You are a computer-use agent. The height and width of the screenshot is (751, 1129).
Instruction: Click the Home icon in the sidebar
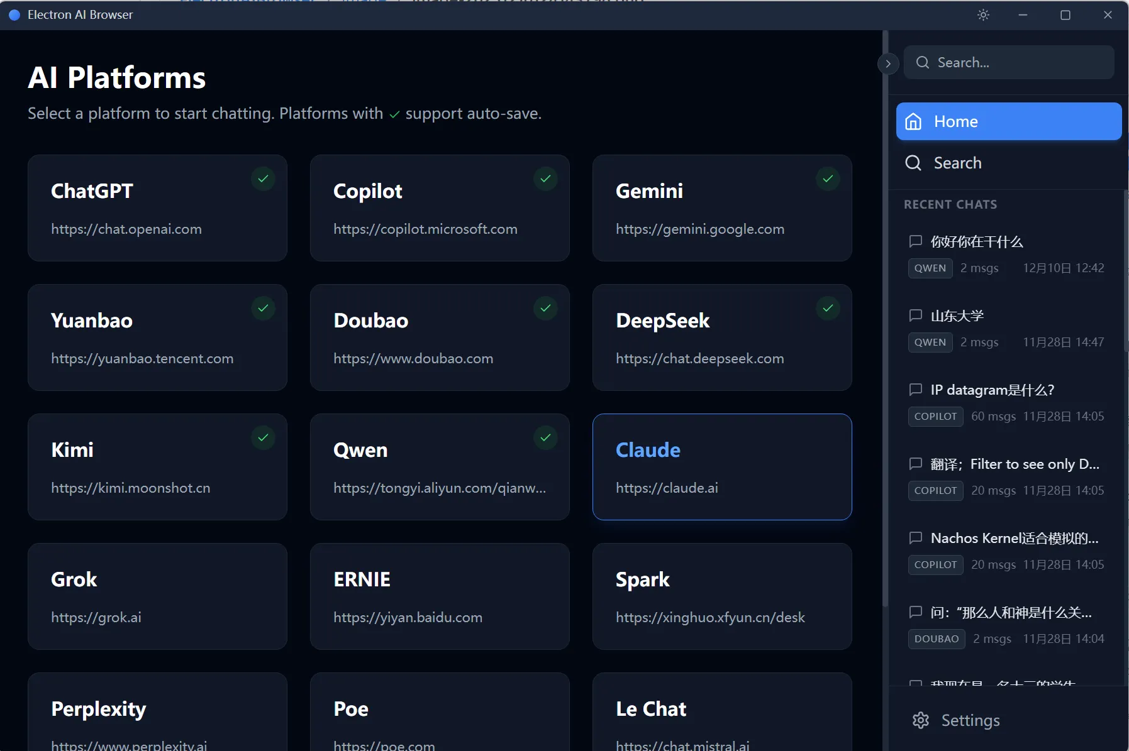(914, 121)
